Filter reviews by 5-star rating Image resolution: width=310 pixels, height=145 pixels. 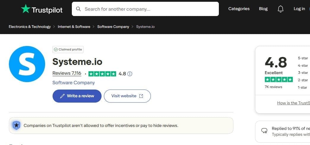(x=303, y=58)
